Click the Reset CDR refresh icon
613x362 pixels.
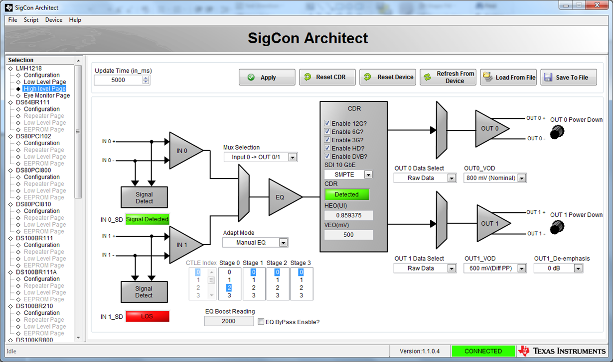tap(307, 77)
